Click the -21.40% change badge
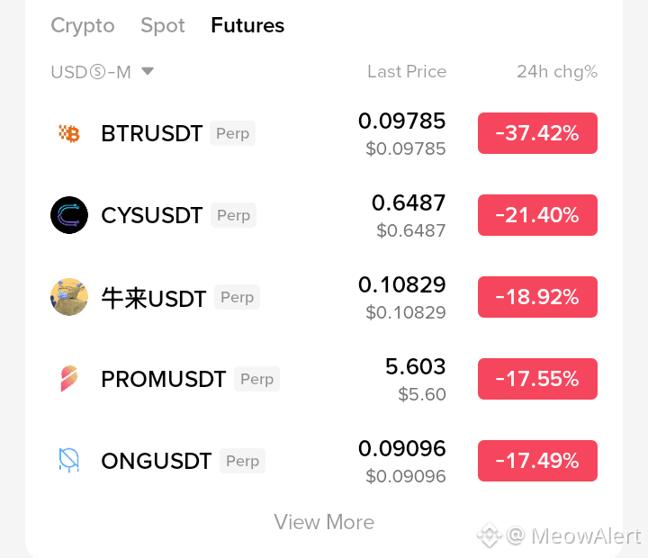This screenshot has width=648, height=558. click(x=537, y=215)
